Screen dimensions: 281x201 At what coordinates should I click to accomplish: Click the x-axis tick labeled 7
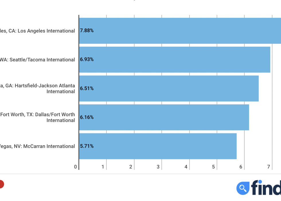[x=268, y=167]
